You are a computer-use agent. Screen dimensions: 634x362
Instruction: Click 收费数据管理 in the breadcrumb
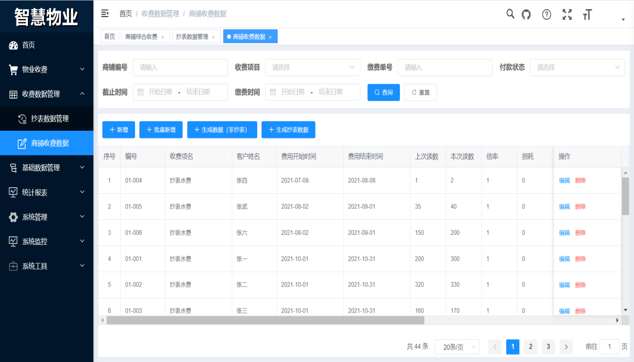pos(160,14)
